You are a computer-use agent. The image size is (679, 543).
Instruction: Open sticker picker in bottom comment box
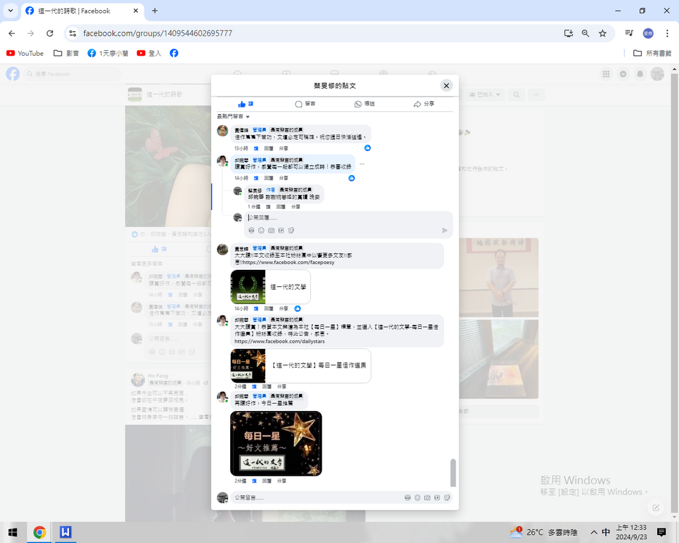pos(448,497)
